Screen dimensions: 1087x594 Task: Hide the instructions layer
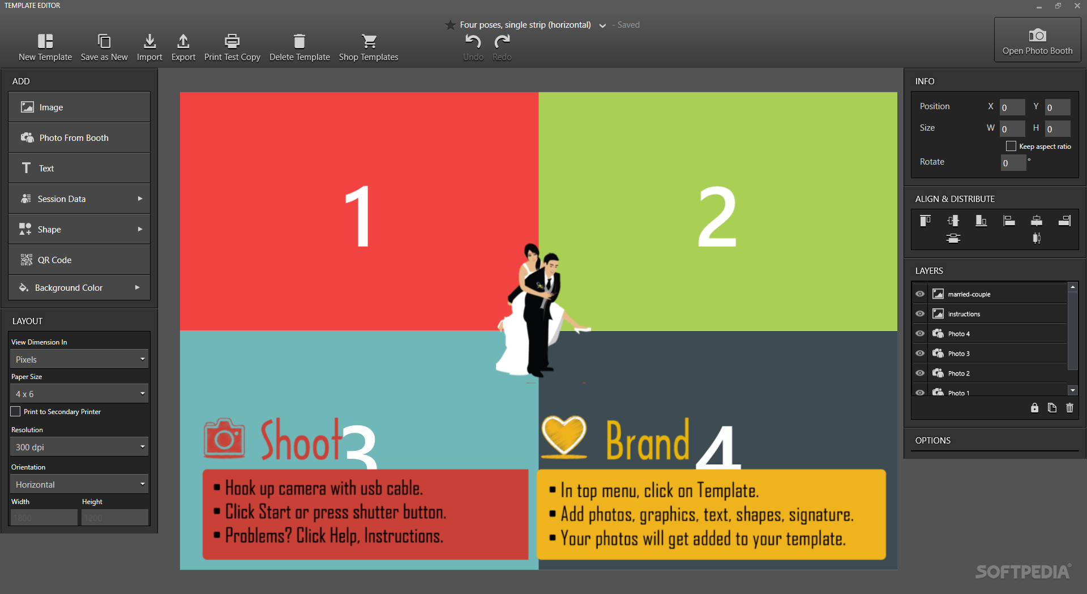coord(920,314)
